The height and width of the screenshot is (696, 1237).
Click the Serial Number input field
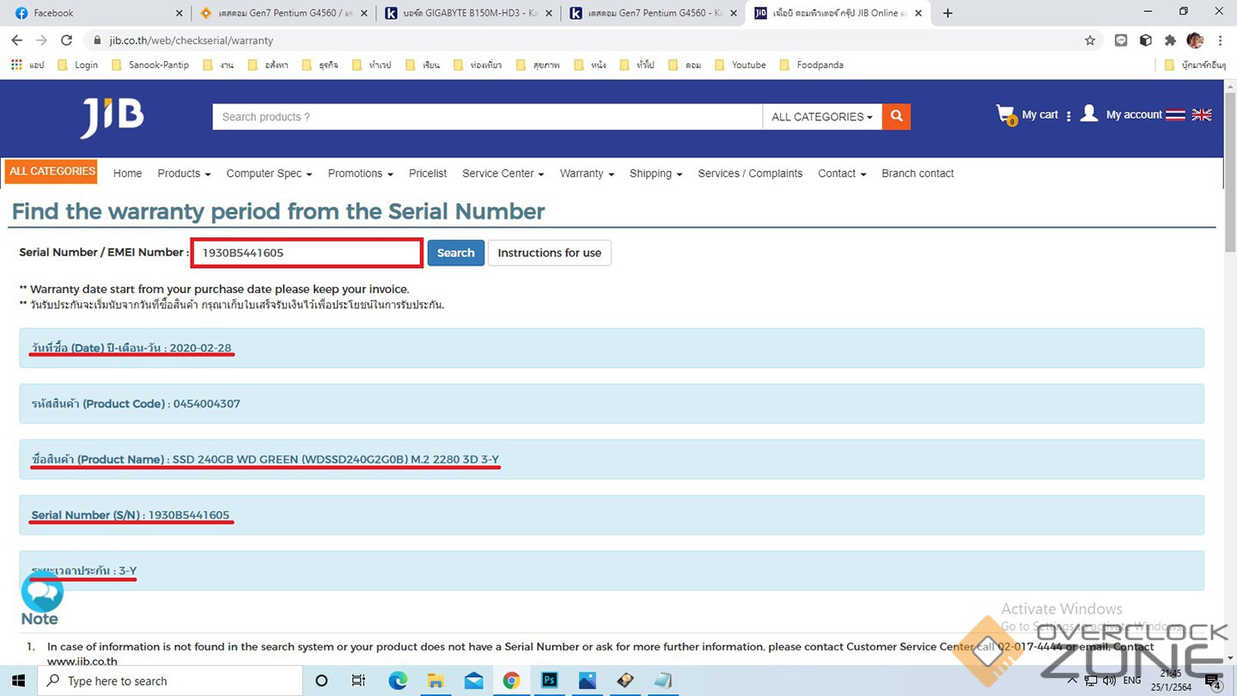pyautogui.click(x=307, y=253)
